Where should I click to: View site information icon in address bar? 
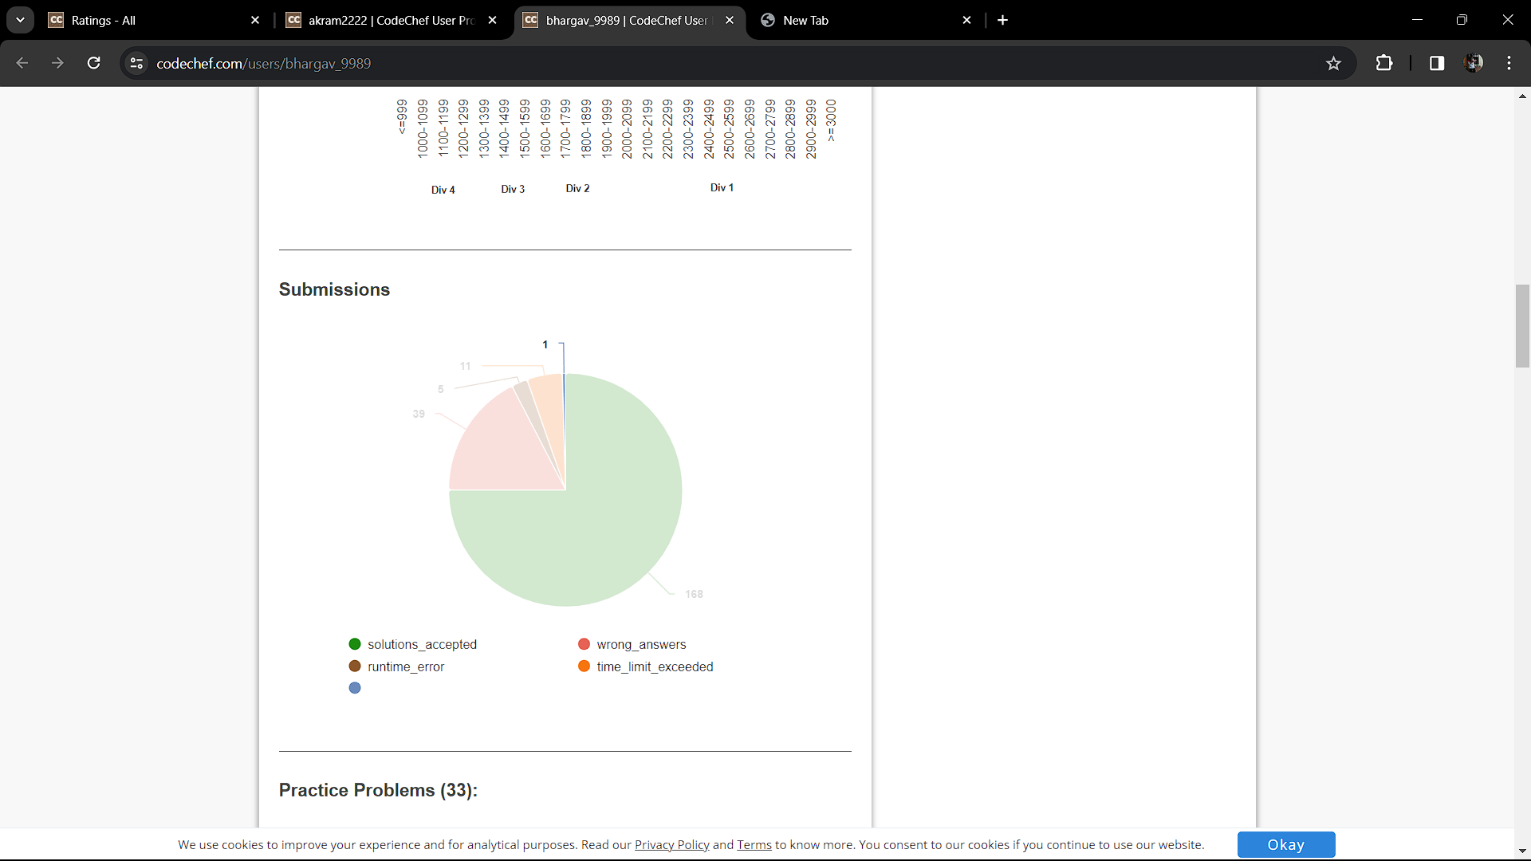click(x=136, y=63)
